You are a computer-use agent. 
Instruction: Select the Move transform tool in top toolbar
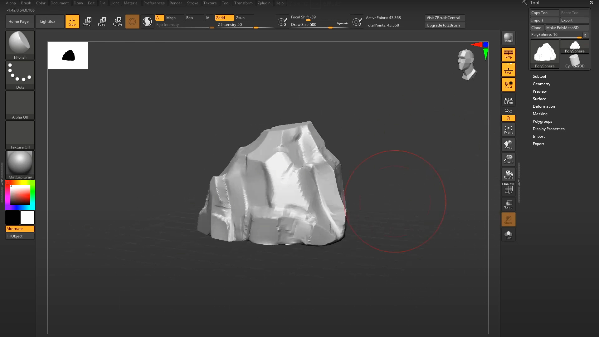(x=87, y=21)
